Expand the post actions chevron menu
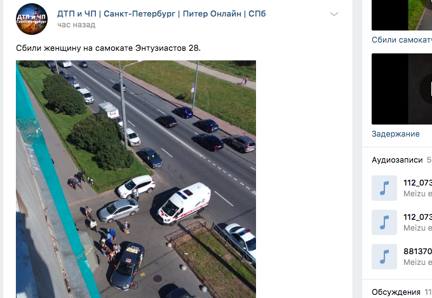This screenshot has height=298, width=432. 334,14
